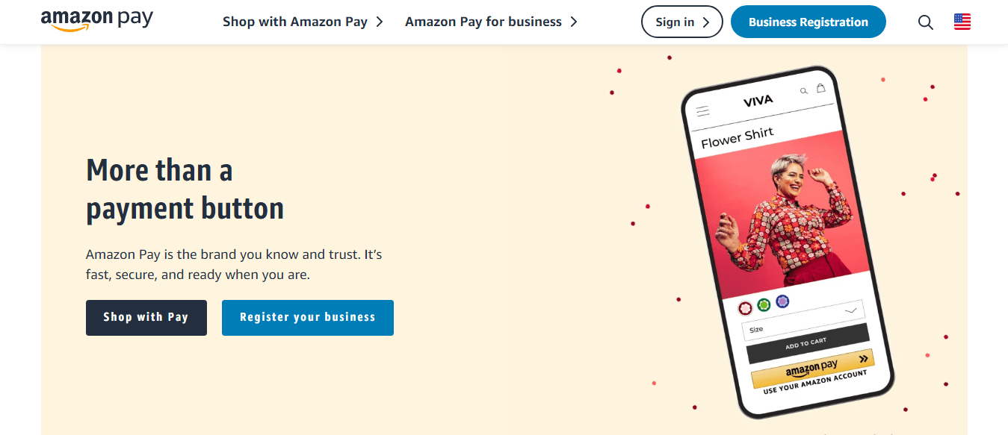
Task: Click the Register your business link
Action: click(307, 317)
